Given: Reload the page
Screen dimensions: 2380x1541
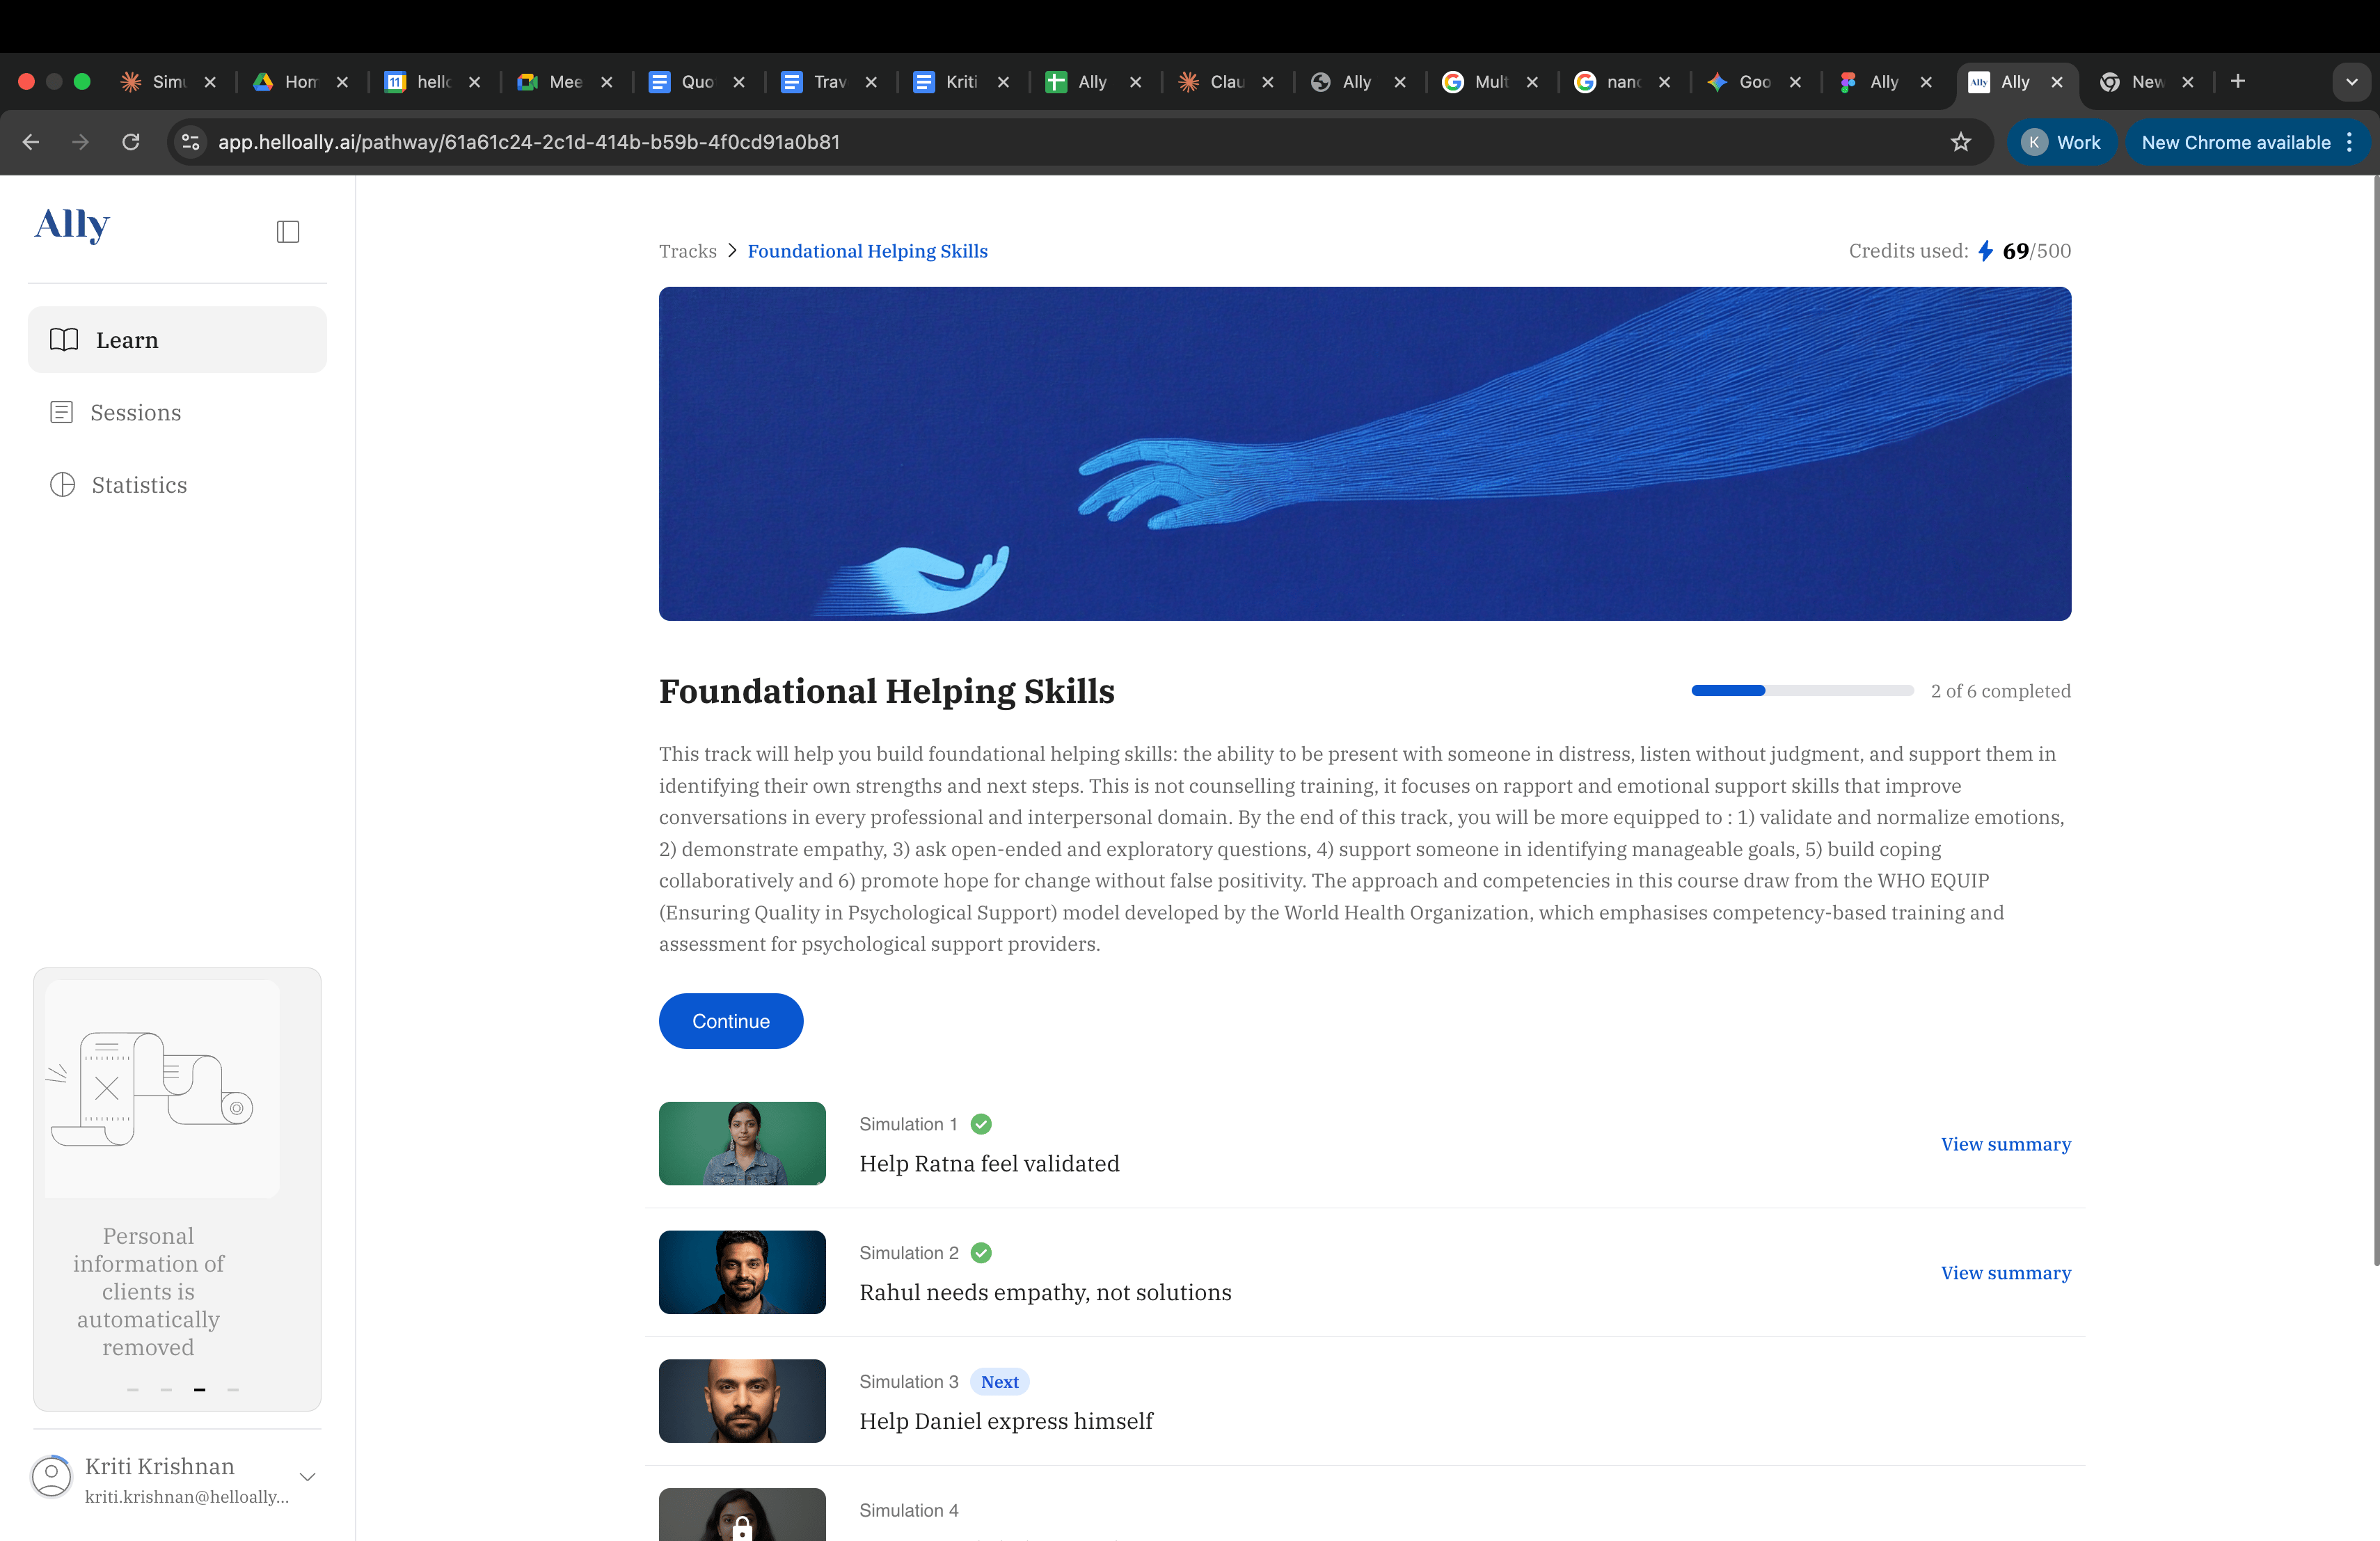Looking at the screenshot, I should pyautogui.click(x=131, y=142).
